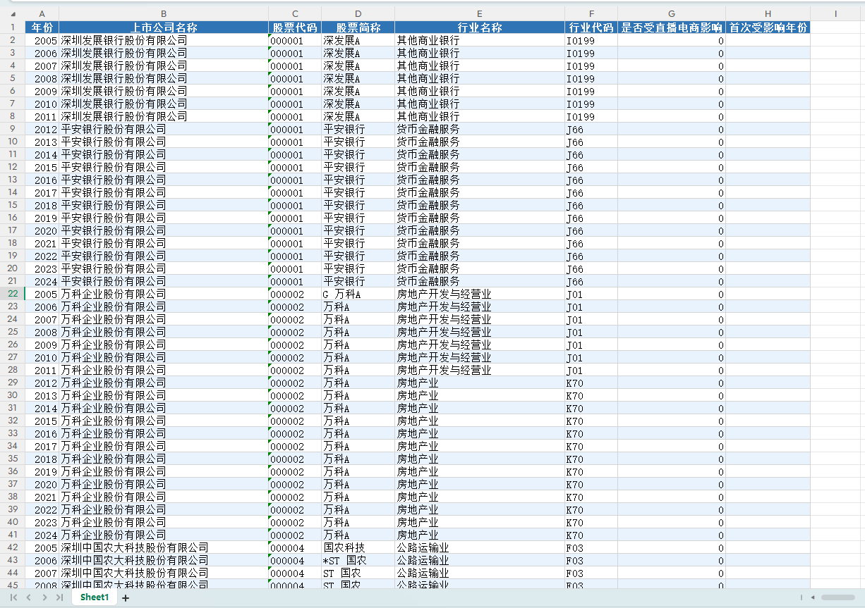Screen dimensions: 865x608
Task: Open the Sheet1 tab
Action: (95, 597)
